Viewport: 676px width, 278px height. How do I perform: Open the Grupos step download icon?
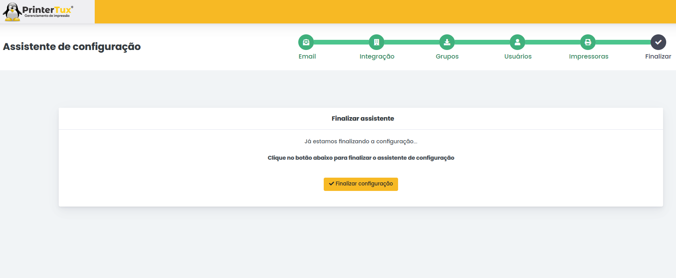coord(447,42)
